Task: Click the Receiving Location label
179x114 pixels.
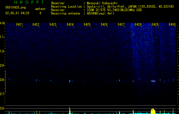Action: tap(66, 7)
